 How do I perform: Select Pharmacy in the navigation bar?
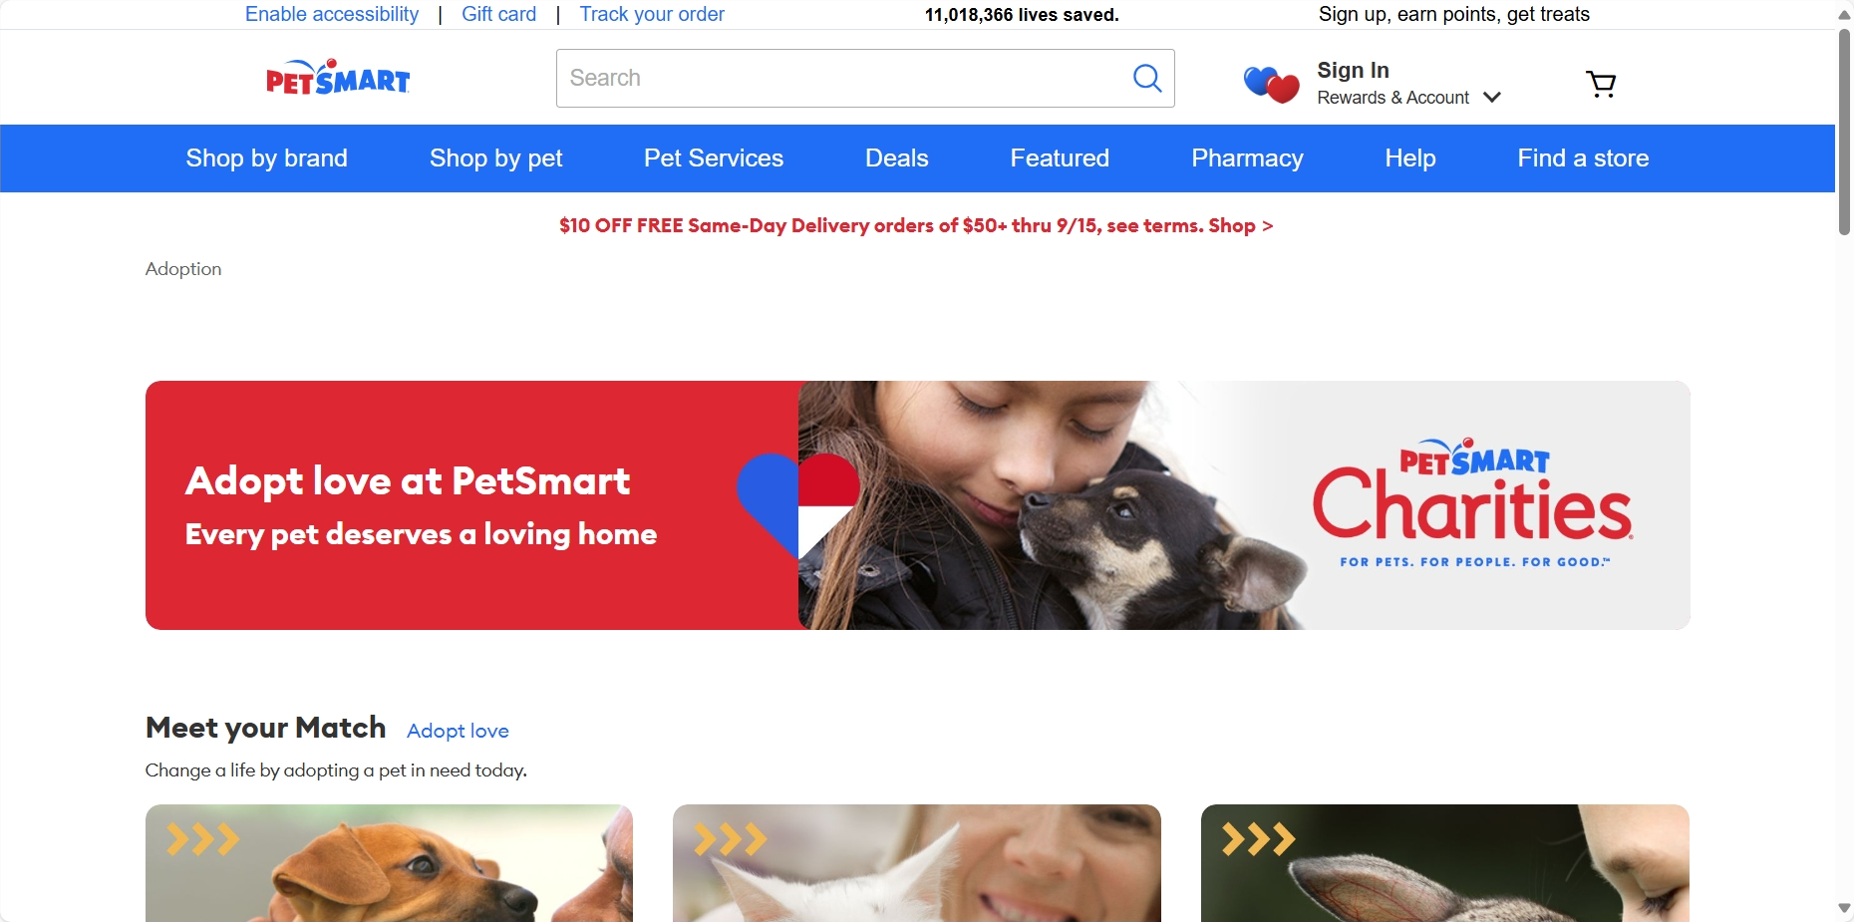pos(1247,158)
